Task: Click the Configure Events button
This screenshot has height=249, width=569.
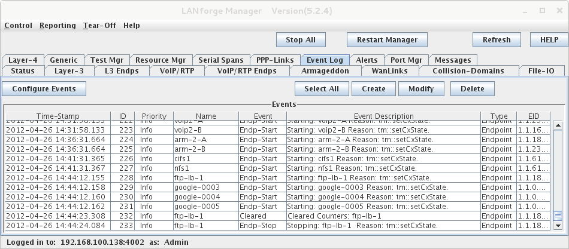Action: point(44,88)
